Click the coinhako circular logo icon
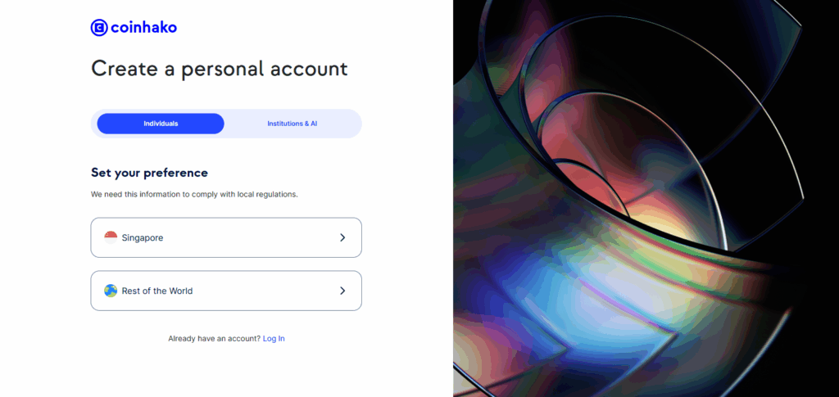The image size is (839, 397). point(99,28)
